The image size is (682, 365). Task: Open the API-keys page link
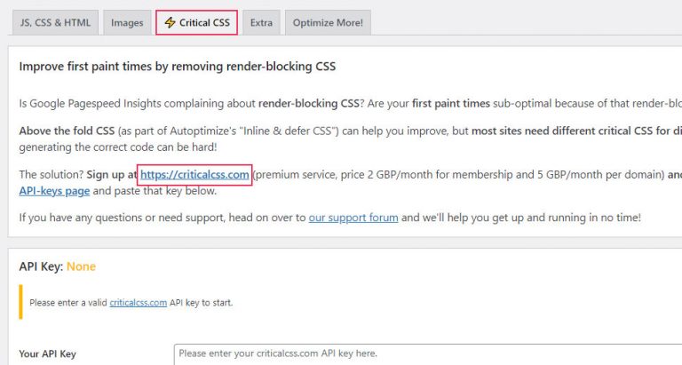54,191
